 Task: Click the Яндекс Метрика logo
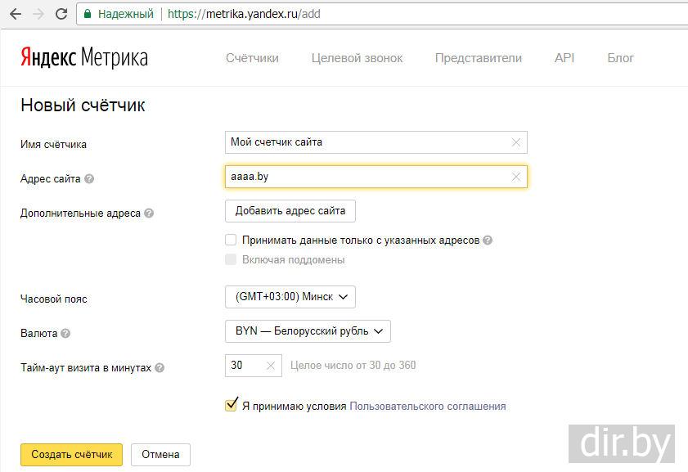(x=84, y=58)
